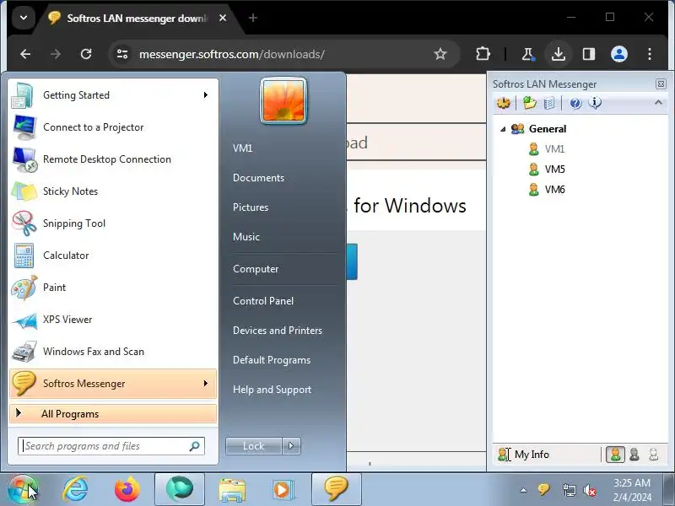The width and height of the screenshot is (675, 506).
Task: Open Chrome Labs flask icon
Action: 527,54
